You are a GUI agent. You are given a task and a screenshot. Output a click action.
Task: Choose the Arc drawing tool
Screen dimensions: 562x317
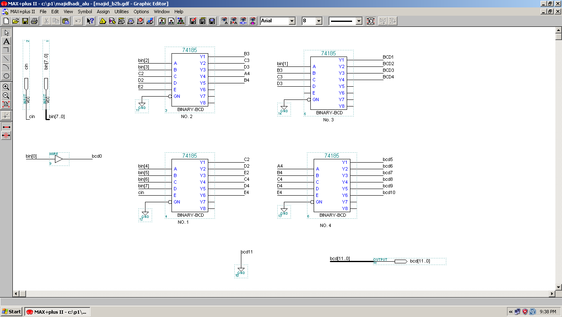click(6, 67)
